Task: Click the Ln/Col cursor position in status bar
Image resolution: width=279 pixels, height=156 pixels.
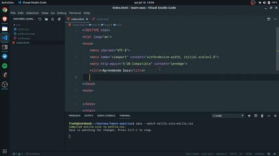Action: coord(208,154)
